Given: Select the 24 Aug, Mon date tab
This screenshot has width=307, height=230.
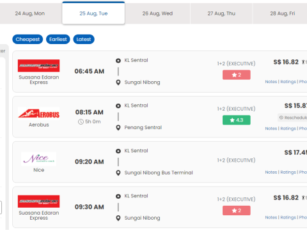Looking at the screenshot, I should pyautogui.click(x=30, y=13).
